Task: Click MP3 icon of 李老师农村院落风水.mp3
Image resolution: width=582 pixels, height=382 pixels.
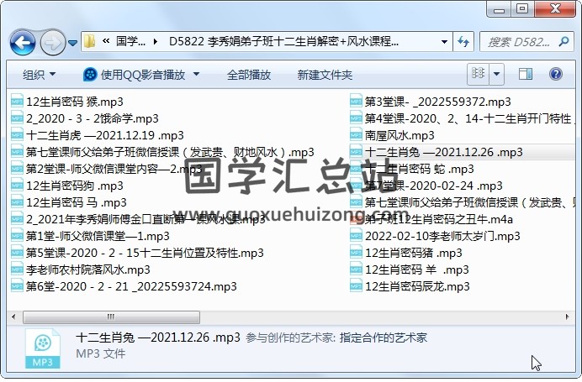Action: click(x=17, y=269)
